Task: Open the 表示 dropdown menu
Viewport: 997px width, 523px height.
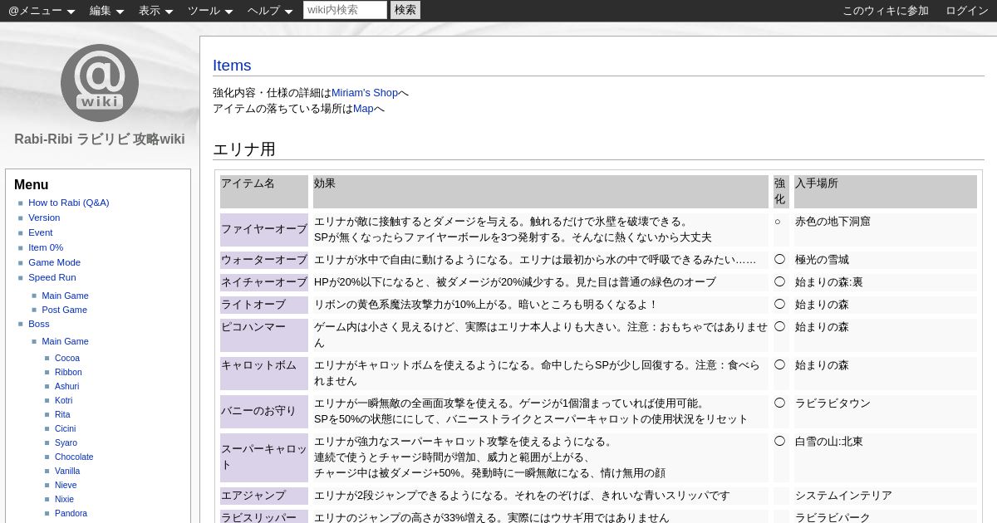Action: click(x=155, y=11)
